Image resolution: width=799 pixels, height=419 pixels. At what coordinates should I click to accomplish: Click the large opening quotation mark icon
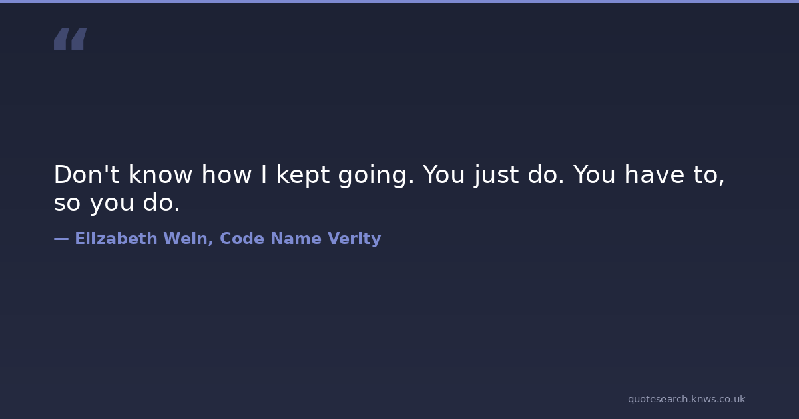click(70, 39)
